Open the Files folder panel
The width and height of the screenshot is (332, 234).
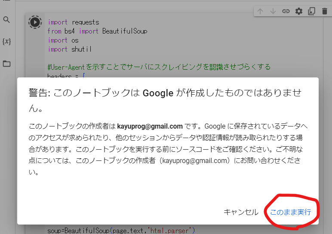[x=6, y=64]
